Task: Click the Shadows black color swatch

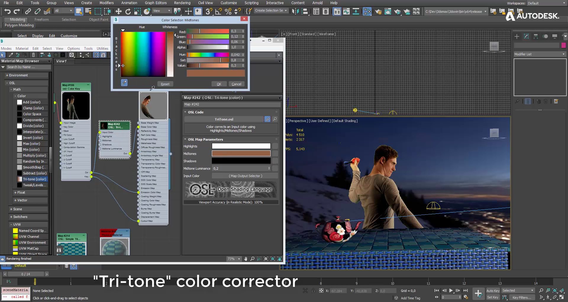Action: (x=241, y=161)
